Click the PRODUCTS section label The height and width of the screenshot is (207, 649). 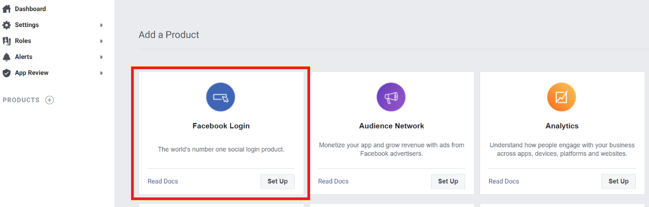[21, 100]
